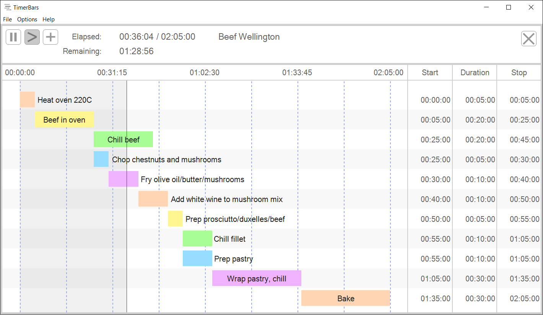Image resolution: width=543 pixels, height=315 pixels.
Task: Click the 00:31:15 timeline label
Action: [x=112, y=73]
